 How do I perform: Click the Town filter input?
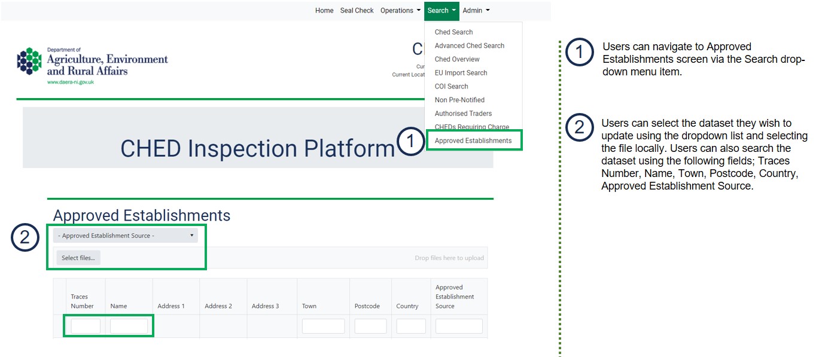pyautogui.click(x=323, y=327)
